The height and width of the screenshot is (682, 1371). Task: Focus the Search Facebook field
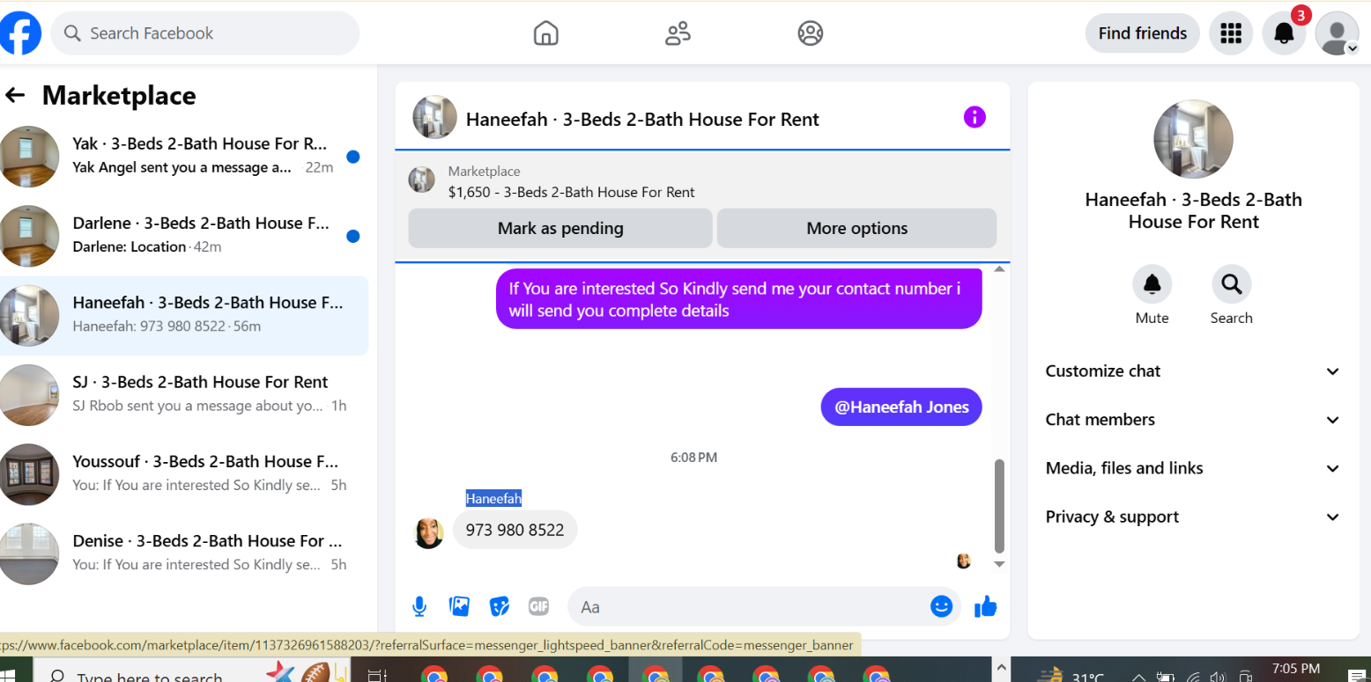click(x=205, y=33)
